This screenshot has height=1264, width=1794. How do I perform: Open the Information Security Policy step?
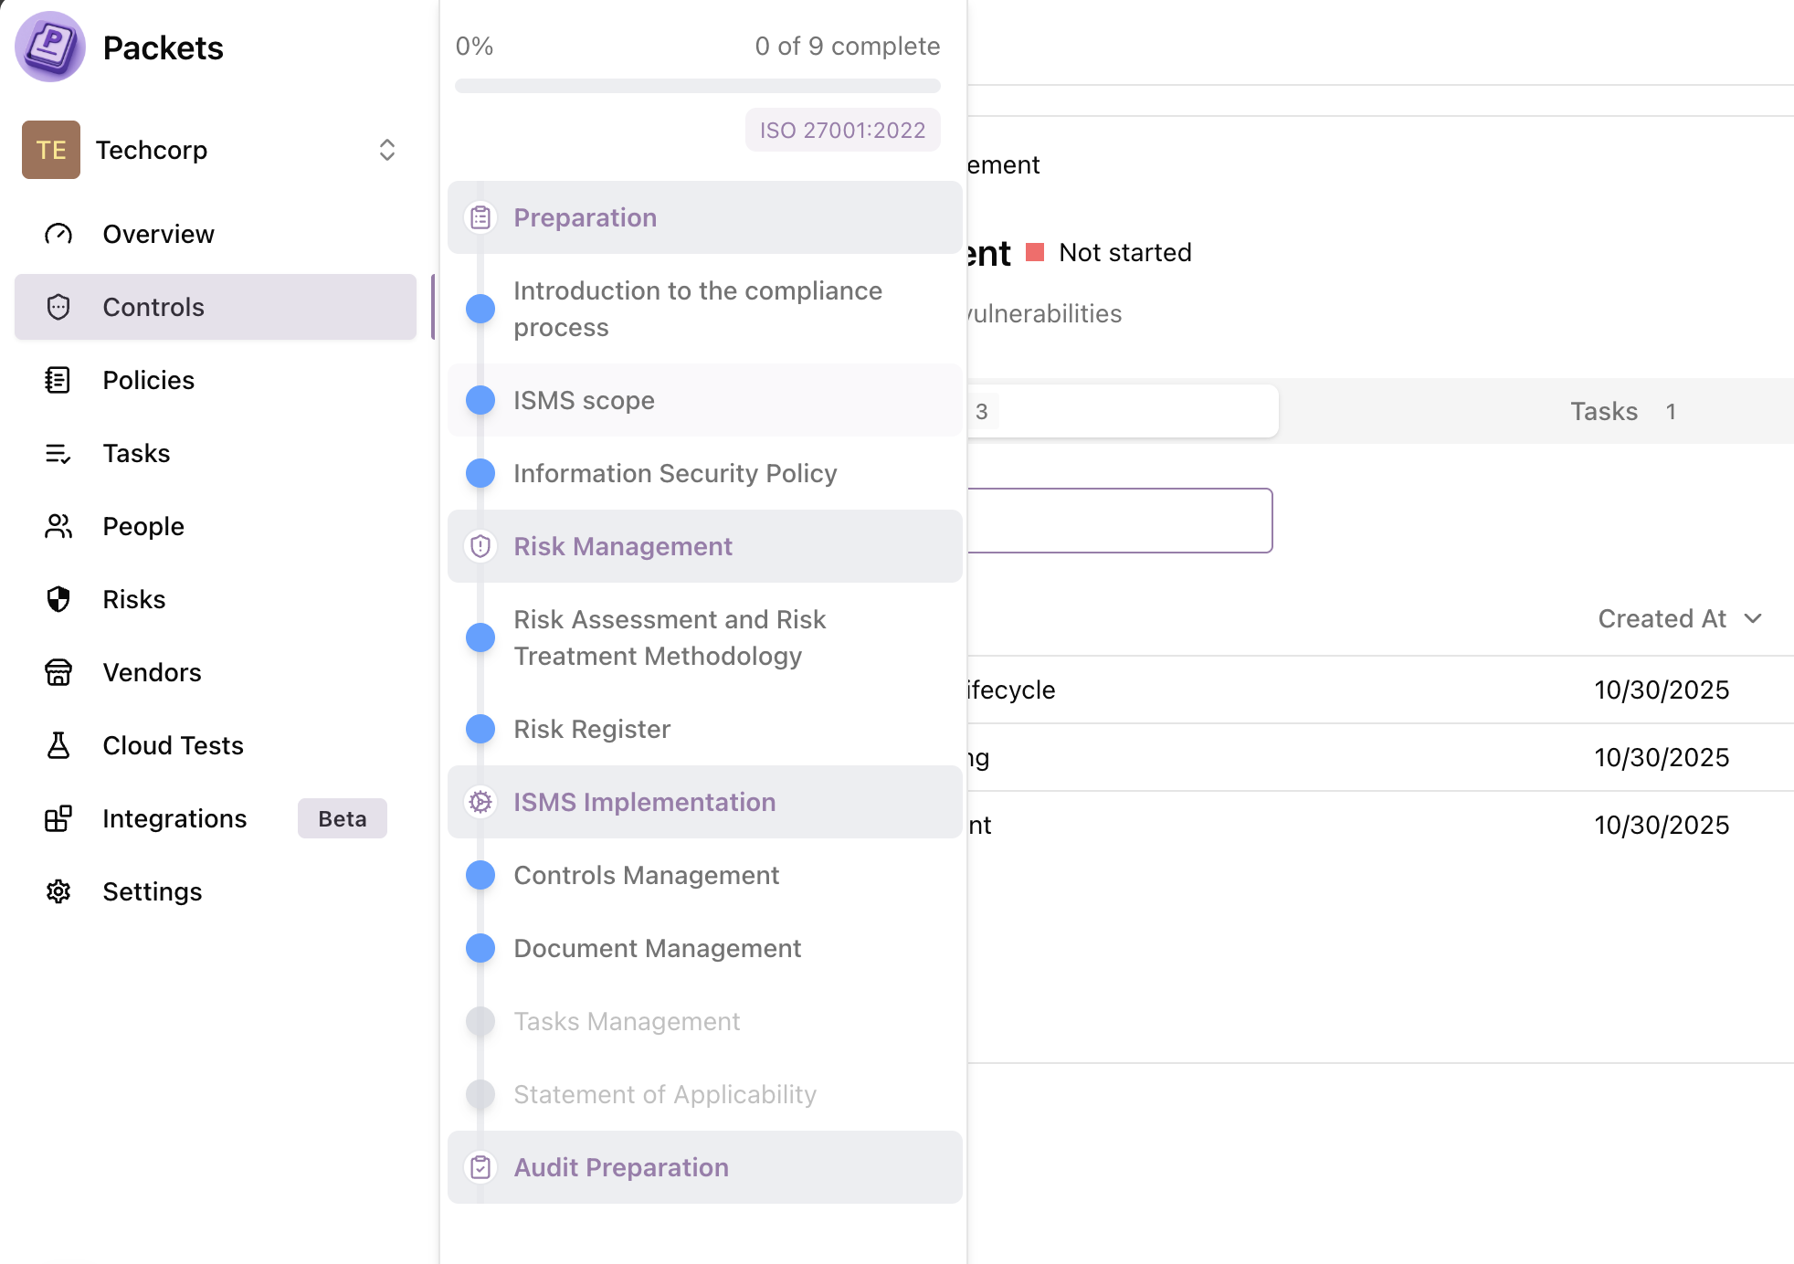[x=676, y=473]
